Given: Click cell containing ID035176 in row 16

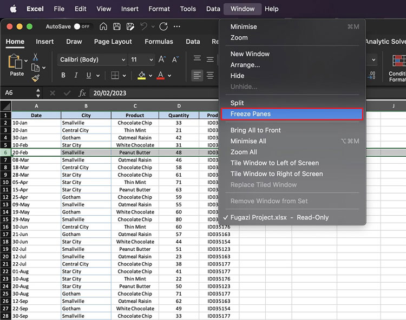Looking at the screenshot, I should pos(219,227).
